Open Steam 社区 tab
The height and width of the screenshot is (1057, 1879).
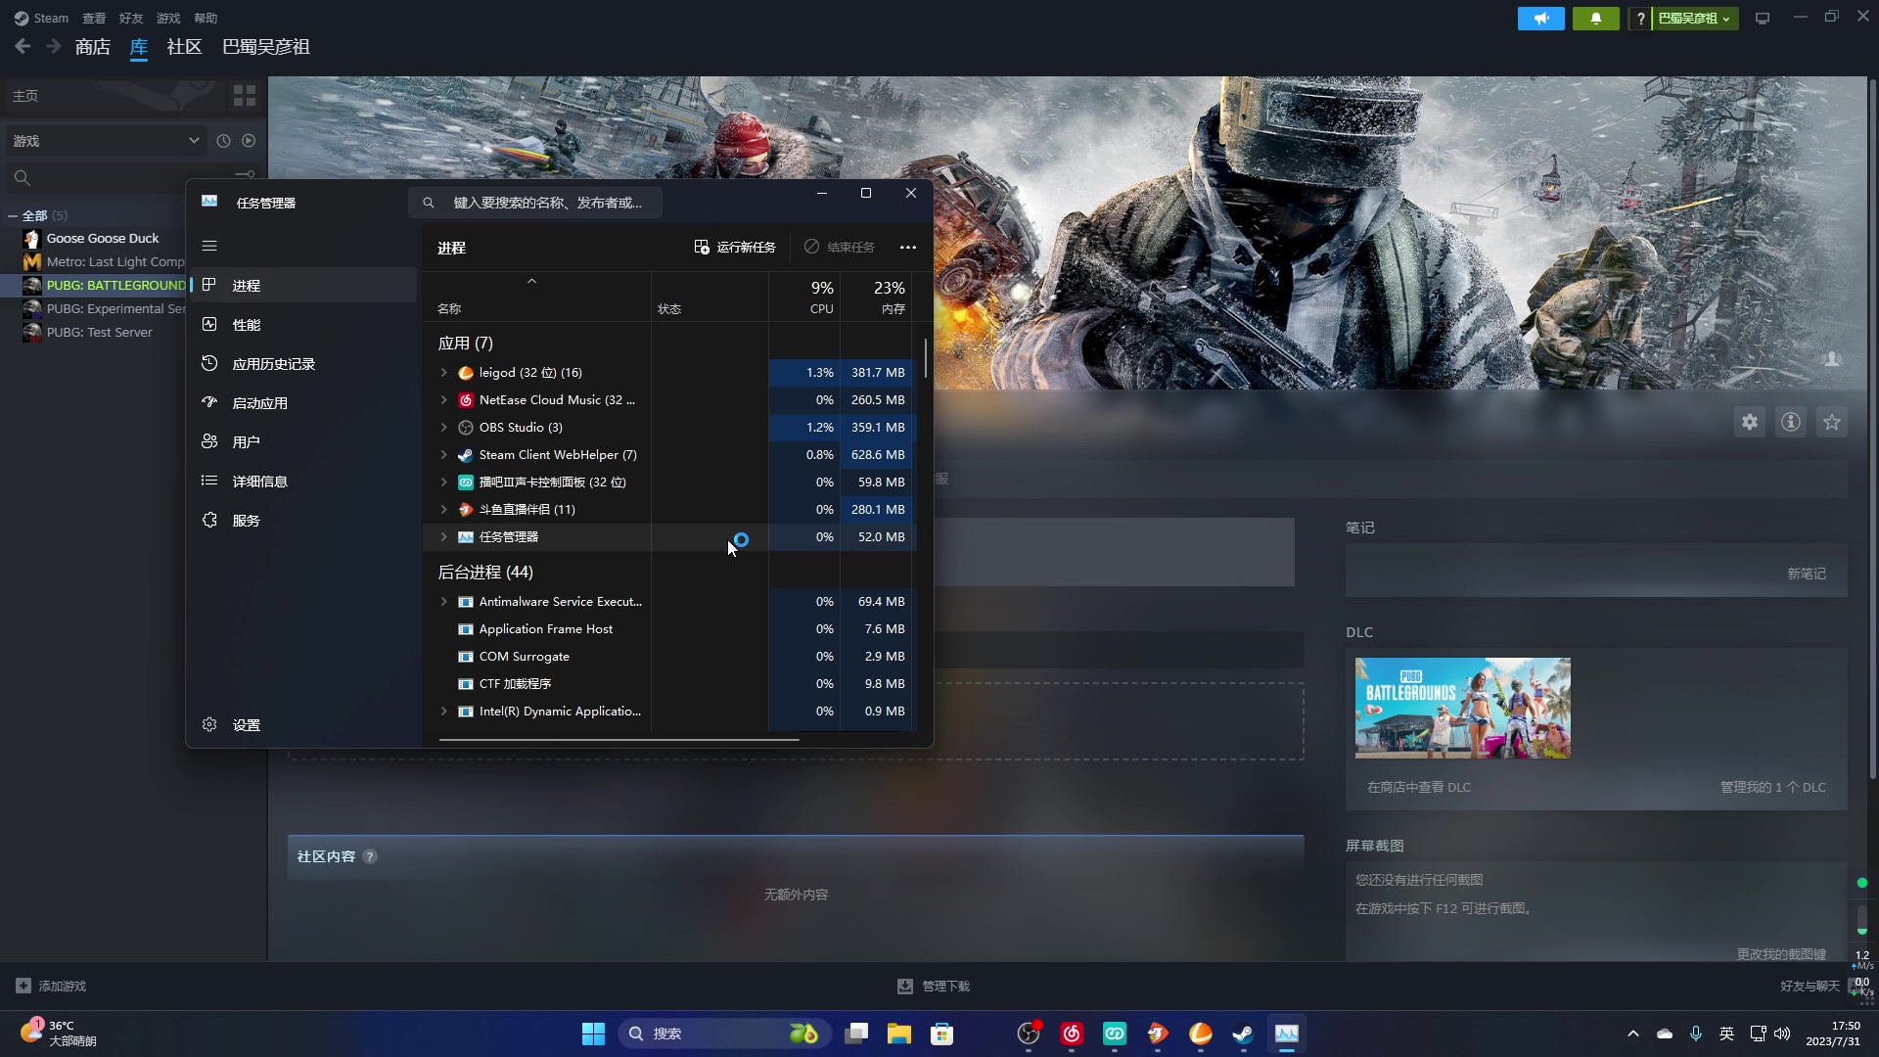184,47
